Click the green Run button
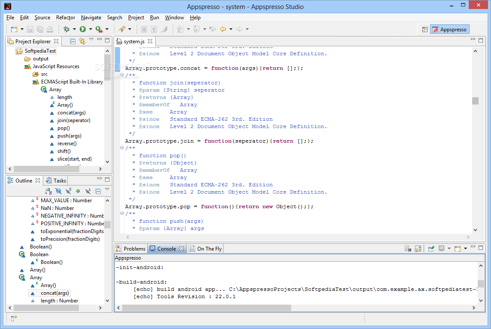 point(83,29)
